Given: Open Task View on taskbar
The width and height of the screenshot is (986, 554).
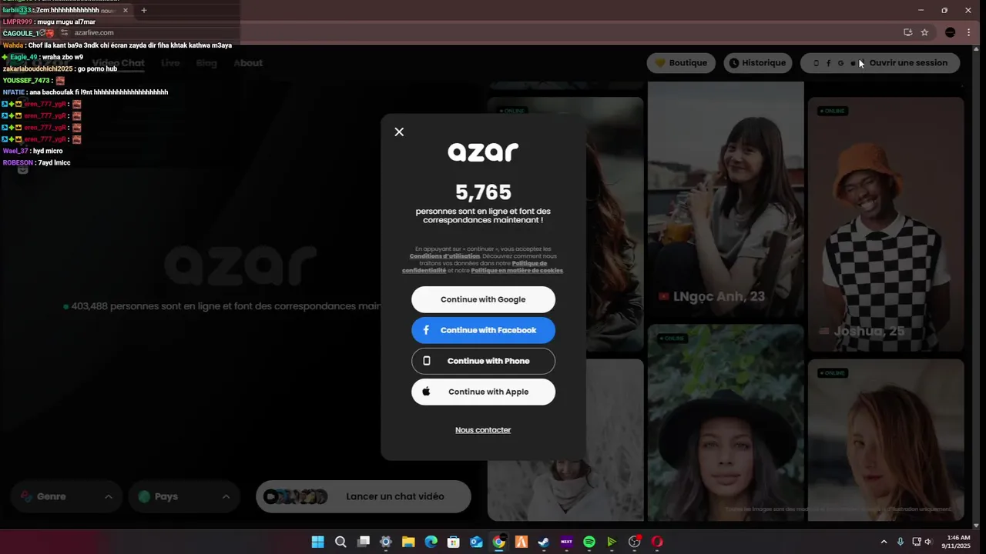Looking at the screenshot, I should click(364, 542).
